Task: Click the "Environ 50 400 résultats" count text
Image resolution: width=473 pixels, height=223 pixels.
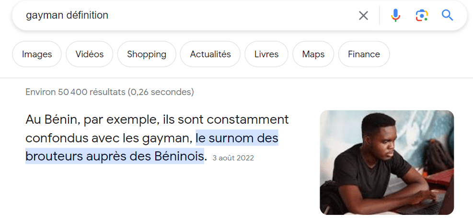Action: point(109,92)
